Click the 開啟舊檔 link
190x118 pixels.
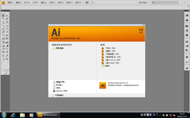(x=60, y=48)
